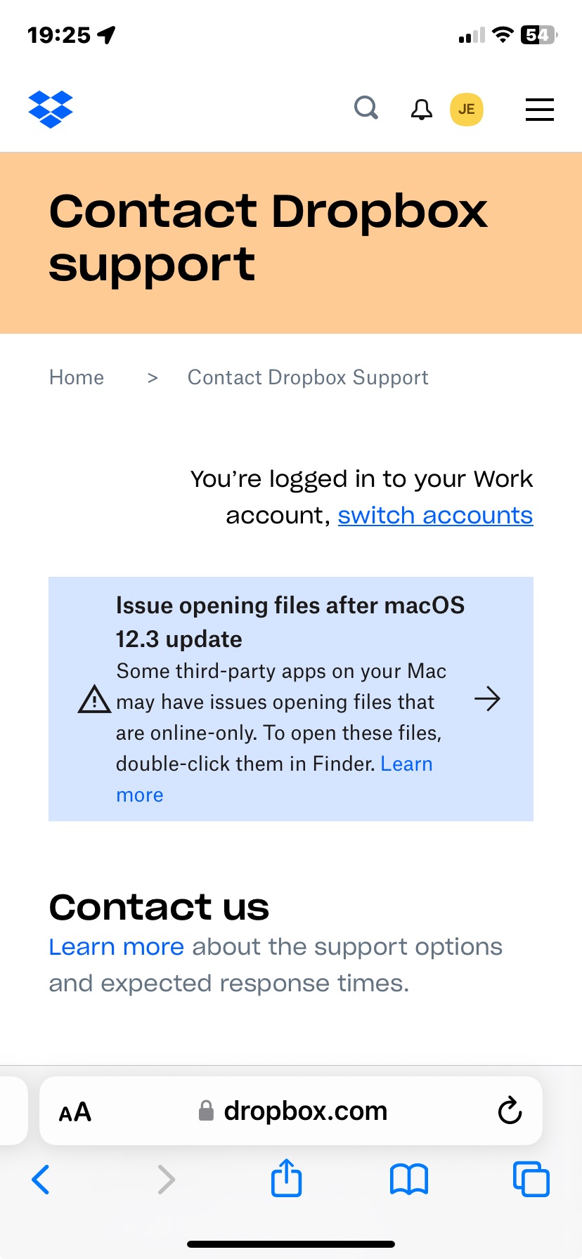Click the Dropbox logo

(50, 109)
